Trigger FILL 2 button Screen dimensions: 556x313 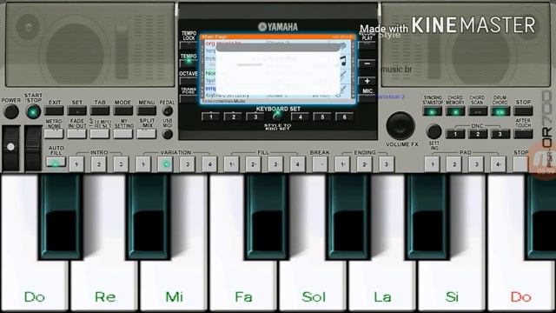[x=253, y=164]
